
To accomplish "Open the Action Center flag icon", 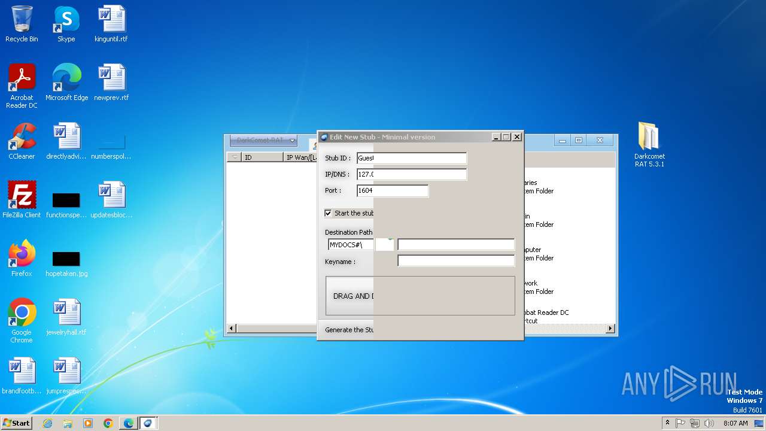I will tap(680, 423).
